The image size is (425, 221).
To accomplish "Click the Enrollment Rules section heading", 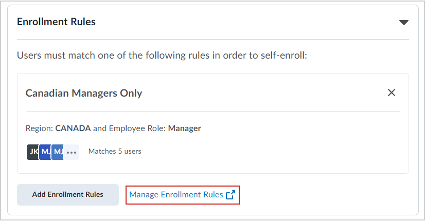I will click(57, 22).
